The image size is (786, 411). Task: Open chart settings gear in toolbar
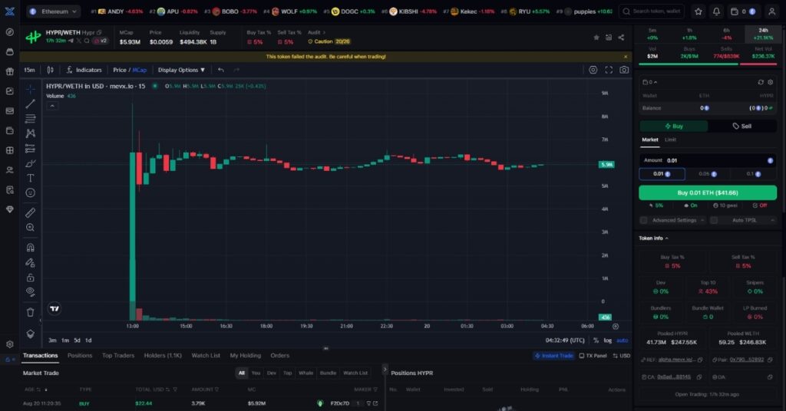pos(593,70)
